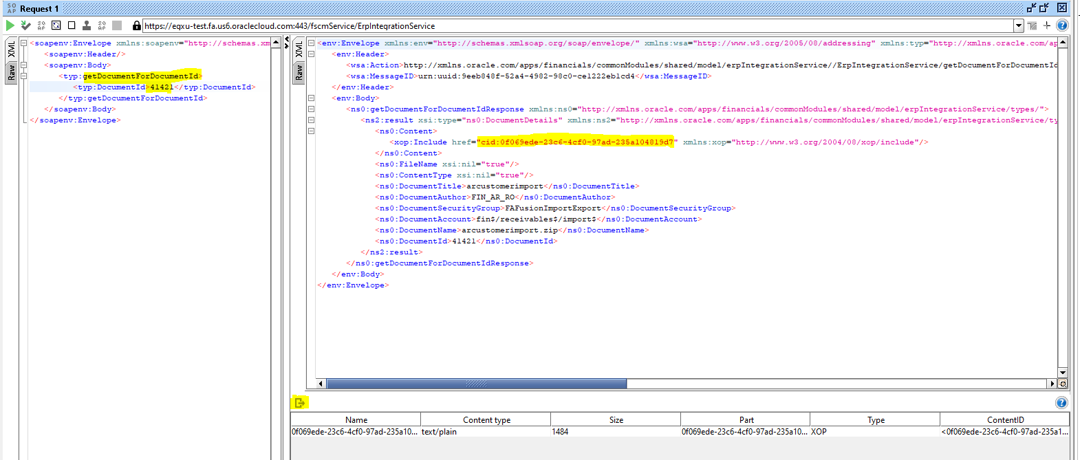Click ns0:DocumentId 41421 line in response
The image size is (1080, 460).
tap(466, 241)
